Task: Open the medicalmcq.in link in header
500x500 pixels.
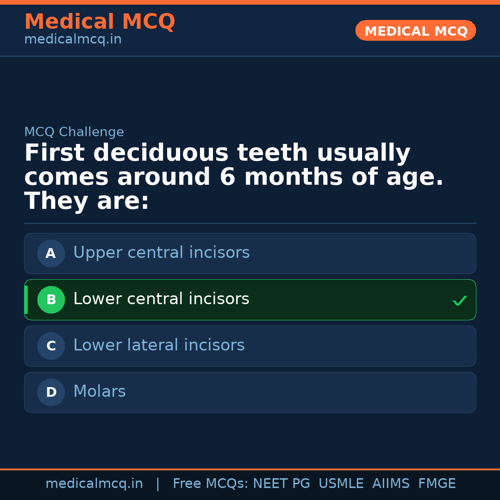Action: click(73, 39)
